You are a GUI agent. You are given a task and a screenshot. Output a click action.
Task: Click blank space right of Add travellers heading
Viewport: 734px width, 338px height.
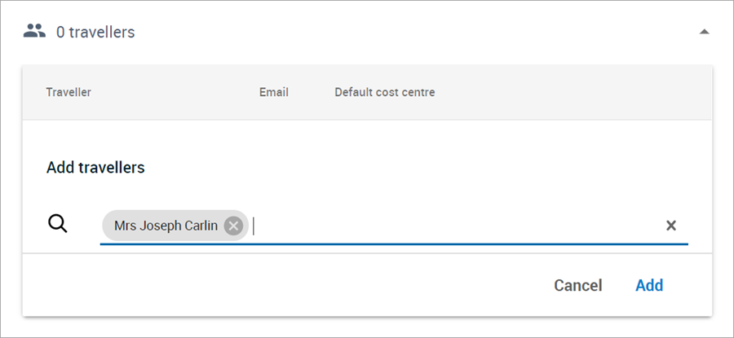[x=408, y=168]
